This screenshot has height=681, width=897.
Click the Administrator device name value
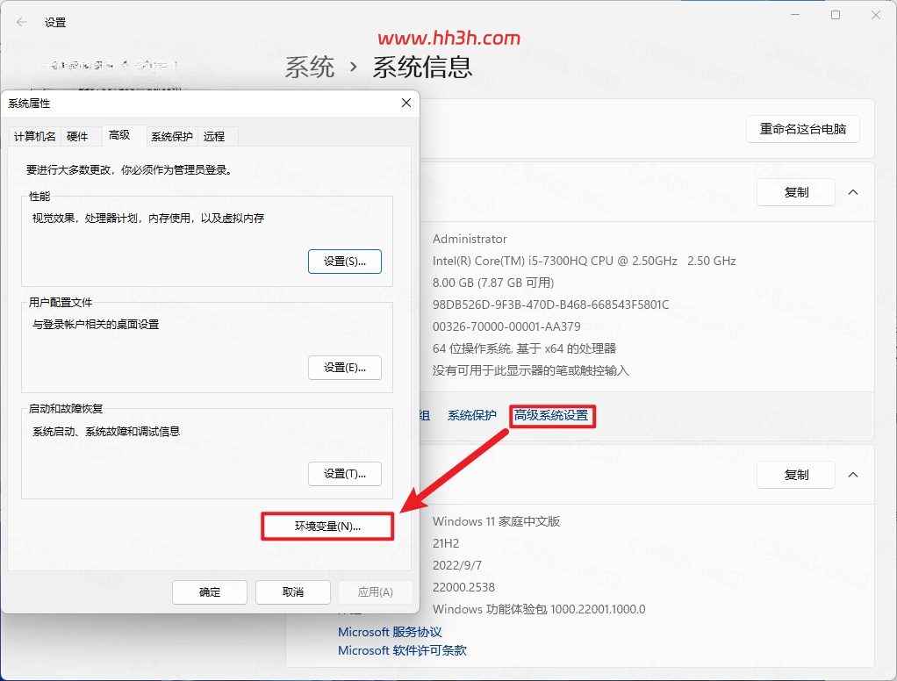(470, 239)
